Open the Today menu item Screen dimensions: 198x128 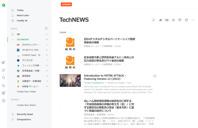coord(29,10)
